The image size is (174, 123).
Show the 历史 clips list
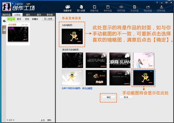coord(27,19)
